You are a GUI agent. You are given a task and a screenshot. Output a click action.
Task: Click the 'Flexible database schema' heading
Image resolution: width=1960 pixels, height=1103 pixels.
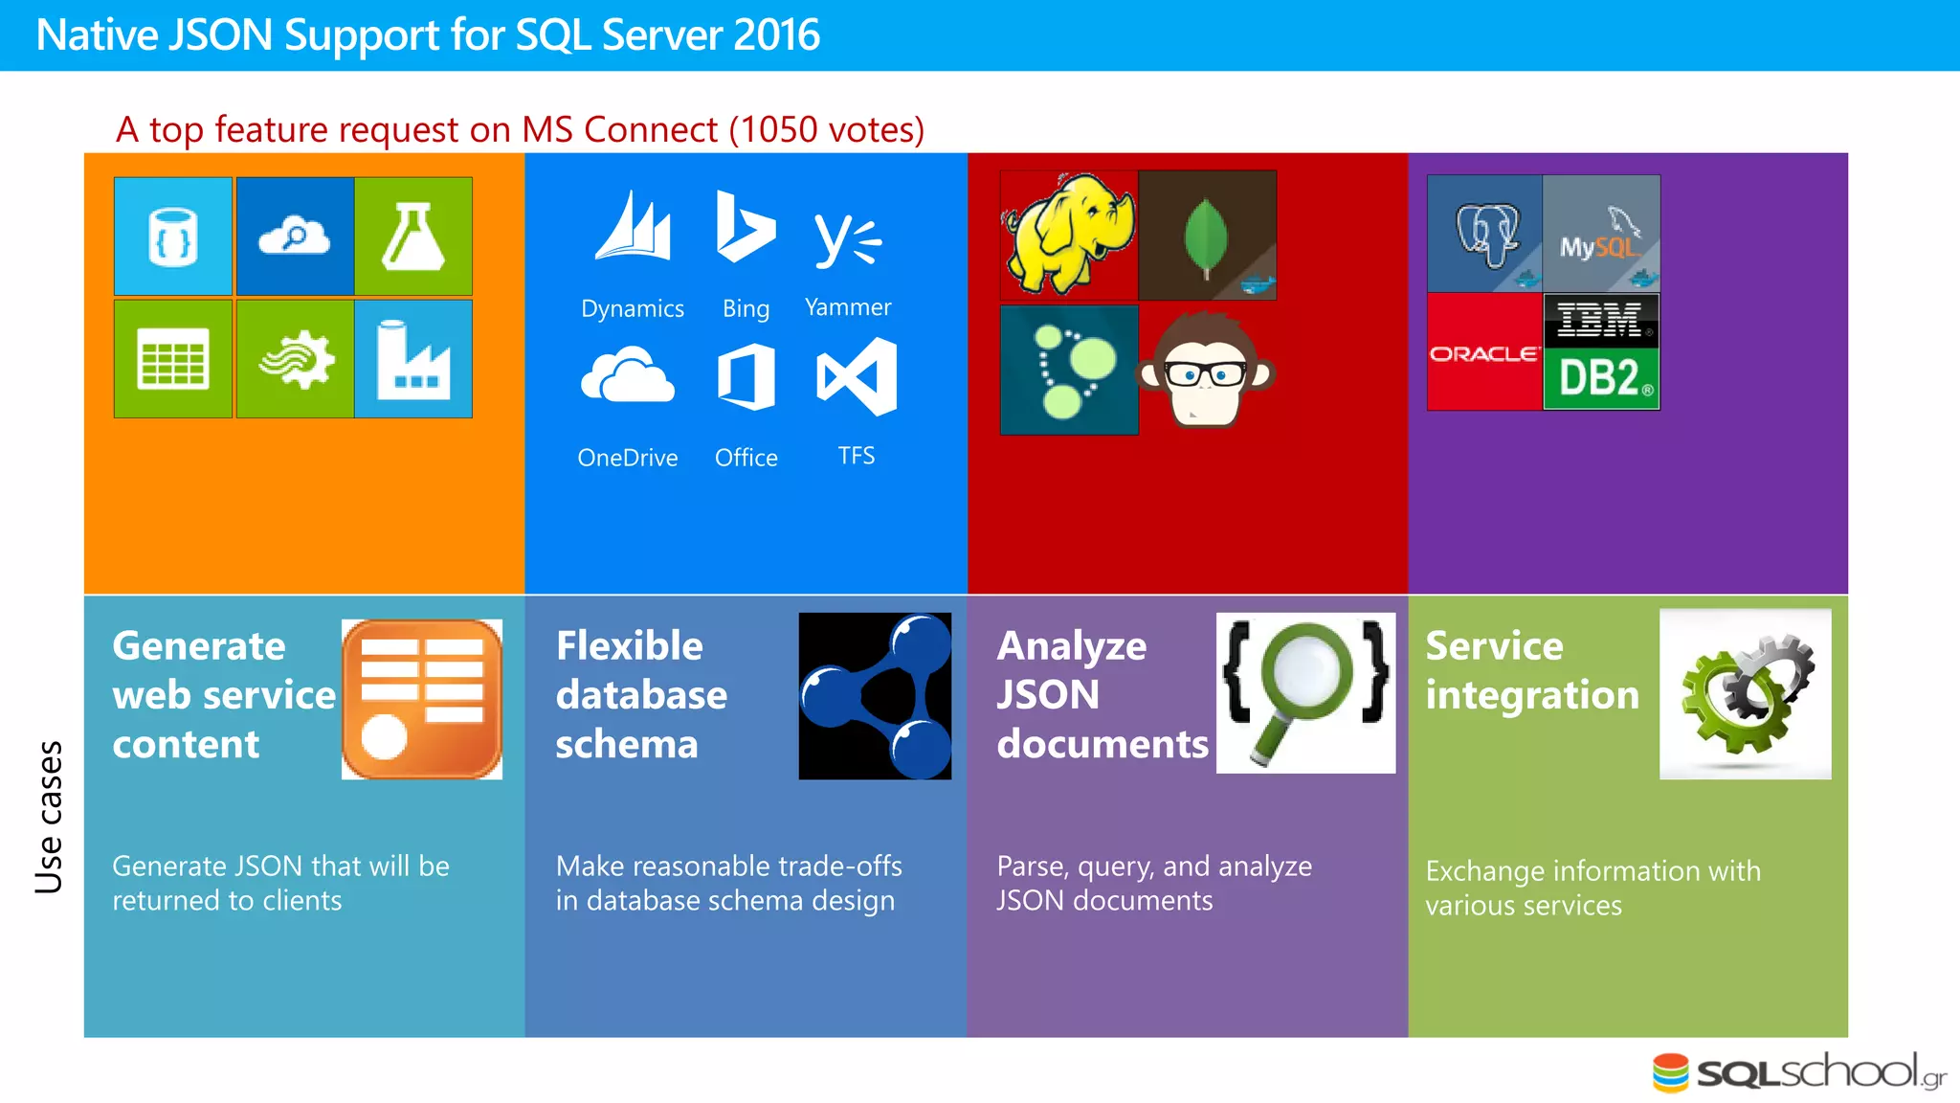coord(641,694)
